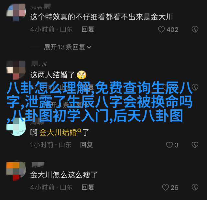Dislike the '啊 金大川结婚了' comment
This screenshot has height=200, width=207.
tap(195, 145)
